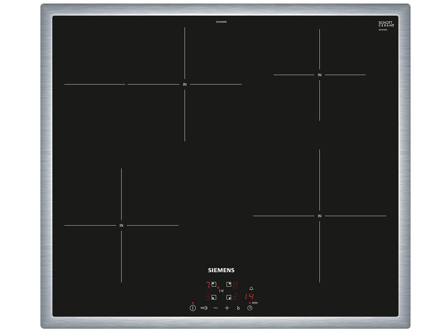Tap the front-left heat level 3 display
The width and height of the screenshot is (447, 335).
pyautogui.click(x=208, y=296)
